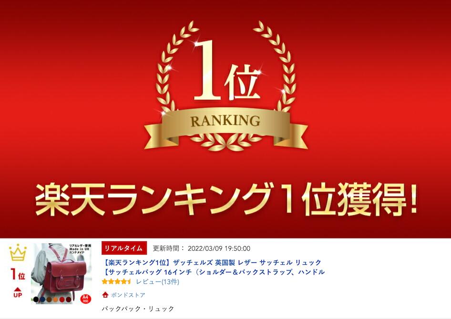This screenshot has width=451, height=319.
Task: Pick the black color swatch
Action: point(36,299)
